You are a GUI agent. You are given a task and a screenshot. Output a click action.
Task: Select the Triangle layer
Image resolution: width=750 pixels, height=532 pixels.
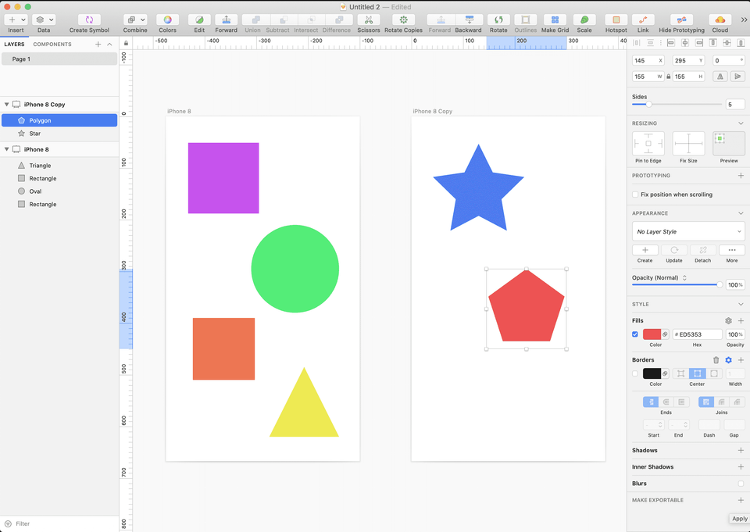[x=59, y=166]
